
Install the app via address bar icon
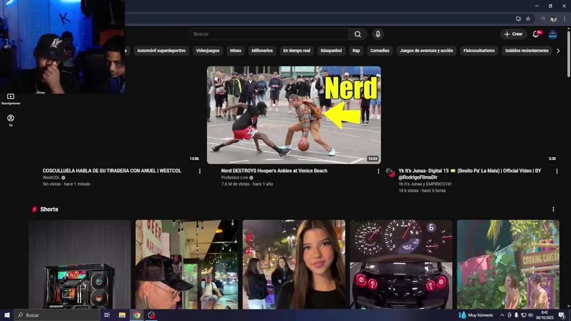tap(518, 19)
